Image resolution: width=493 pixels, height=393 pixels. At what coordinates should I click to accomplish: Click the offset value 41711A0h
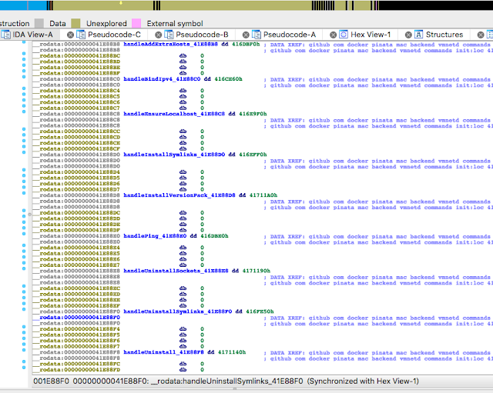pyautogui.click(x=263, y=195)
